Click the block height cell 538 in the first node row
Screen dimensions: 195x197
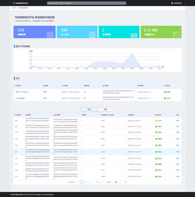[85, 92]
